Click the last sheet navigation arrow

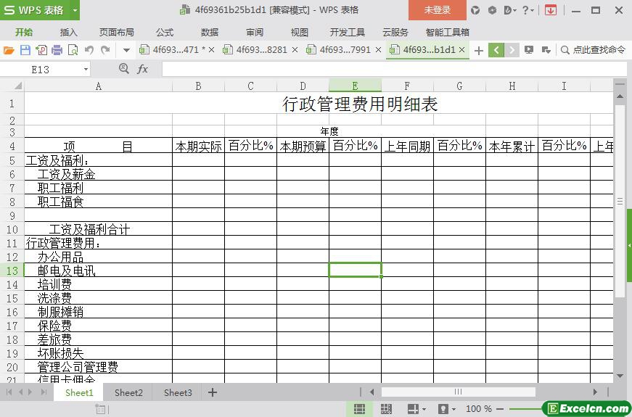point(44,392)
